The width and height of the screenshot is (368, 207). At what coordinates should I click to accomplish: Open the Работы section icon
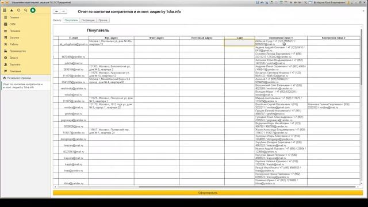5,44
